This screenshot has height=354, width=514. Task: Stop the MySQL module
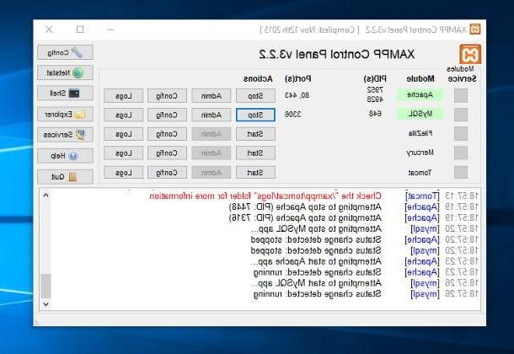pyautogui.click(x=255, y=115)
